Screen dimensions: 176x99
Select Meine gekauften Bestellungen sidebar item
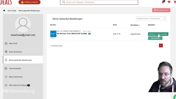click(23, 60)
